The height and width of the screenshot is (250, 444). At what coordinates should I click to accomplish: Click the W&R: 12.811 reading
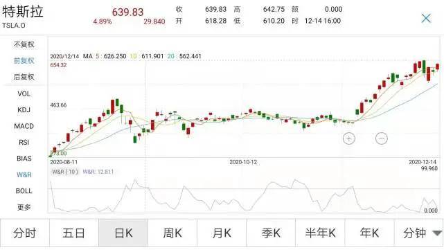click(98, 172)
